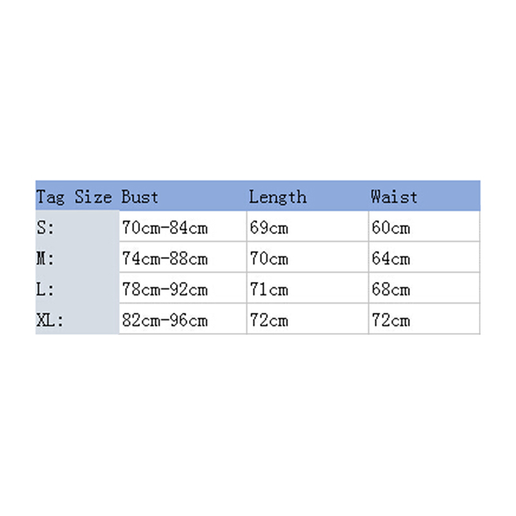Click the Waist column header
The image size is (516, 516).
coord(393,197)
